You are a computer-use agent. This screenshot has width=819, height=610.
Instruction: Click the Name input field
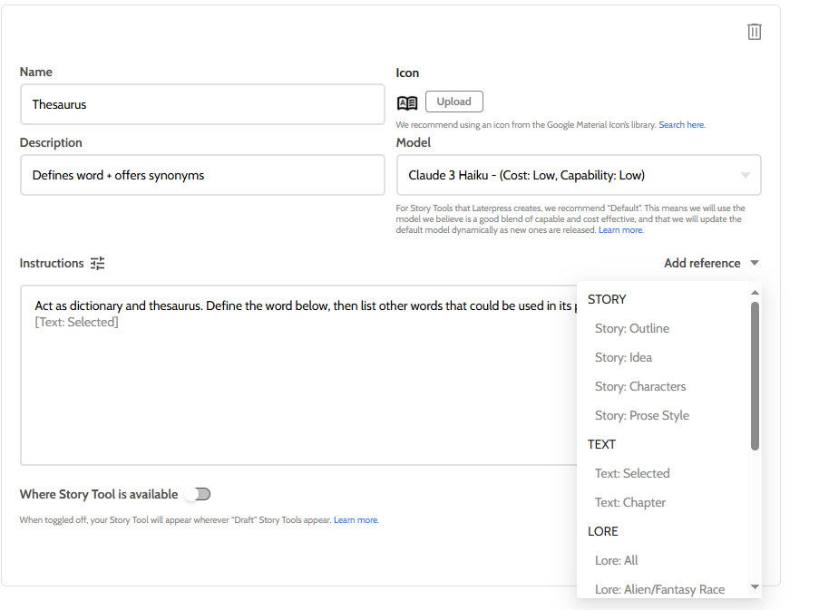coord(202,104)
